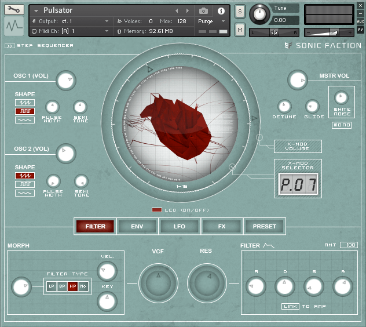Take a snapshot with the camera icon
Viewport: 366px width, 327px height.
(203, 11)
